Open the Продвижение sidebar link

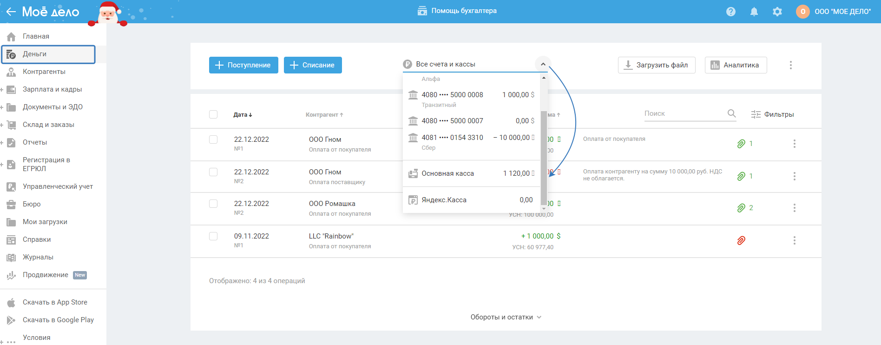pyautogui.click(x=46, y=275)
